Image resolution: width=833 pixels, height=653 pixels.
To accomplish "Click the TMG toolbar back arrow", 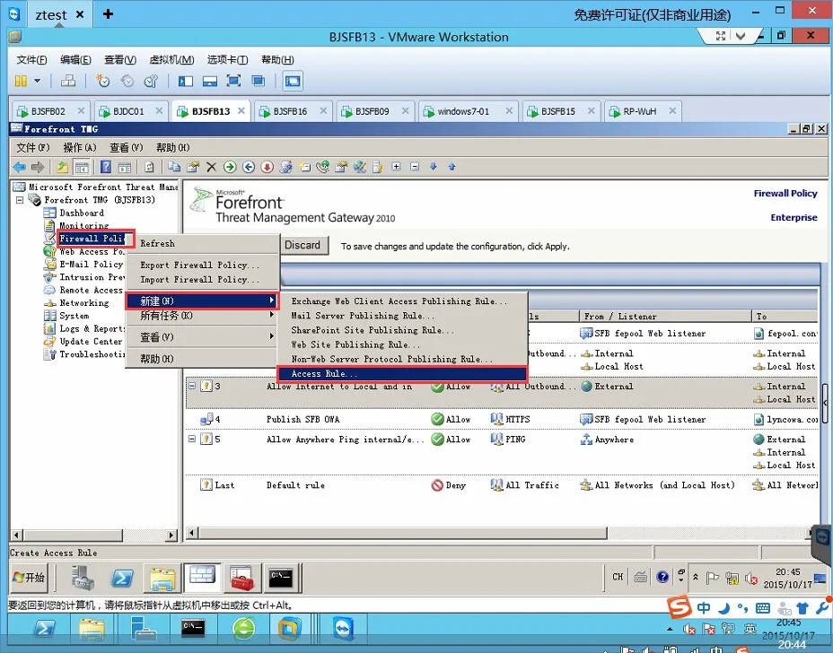I will coord(19,167).
